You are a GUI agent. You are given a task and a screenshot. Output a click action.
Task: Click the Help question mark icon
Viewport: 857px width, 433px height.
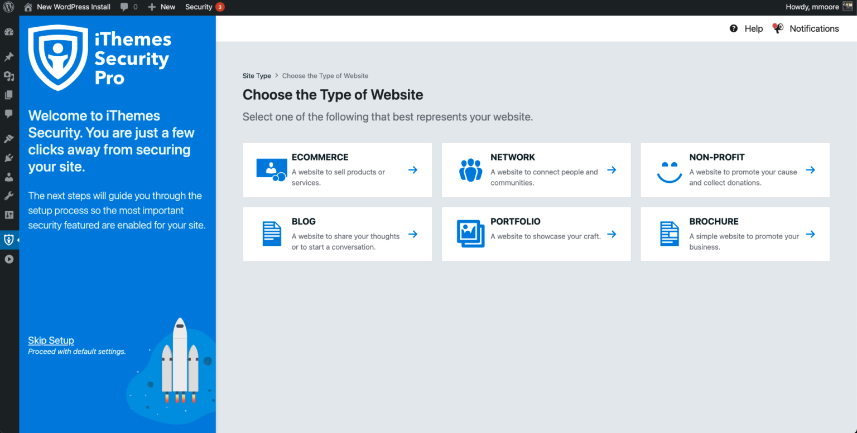(733, 28)
